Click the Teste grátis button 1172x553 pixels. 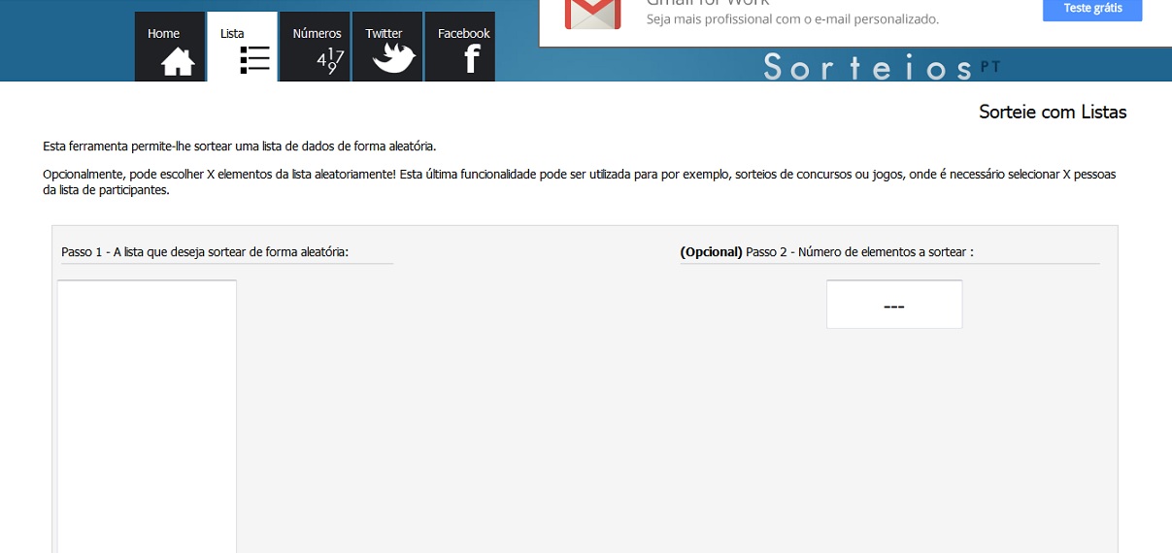tap(1092, 9)
